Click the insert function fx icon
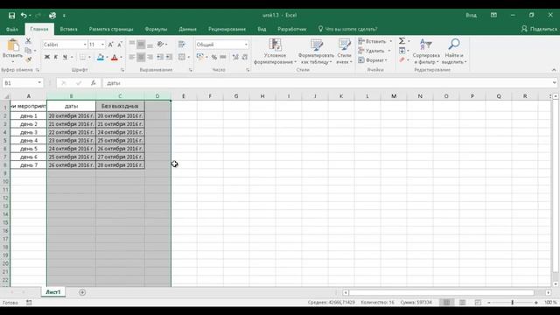 pos(94,83)
